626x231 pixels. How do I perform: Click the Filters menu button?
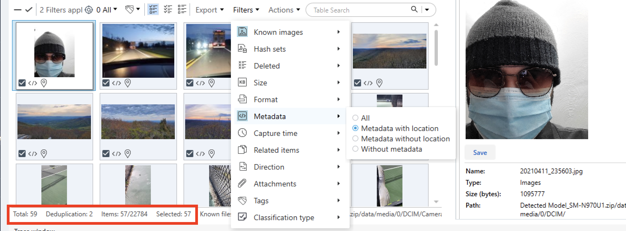246,10
